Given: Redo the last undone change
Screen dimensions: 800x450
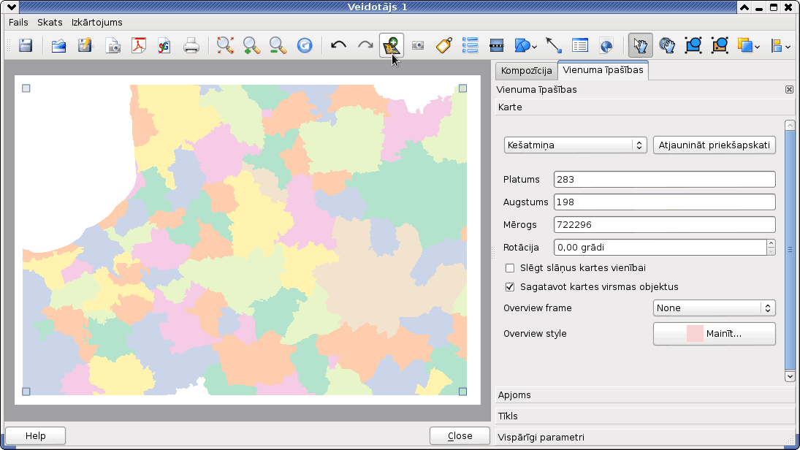Looking at the screenshot, I should (x=365, y=45).
